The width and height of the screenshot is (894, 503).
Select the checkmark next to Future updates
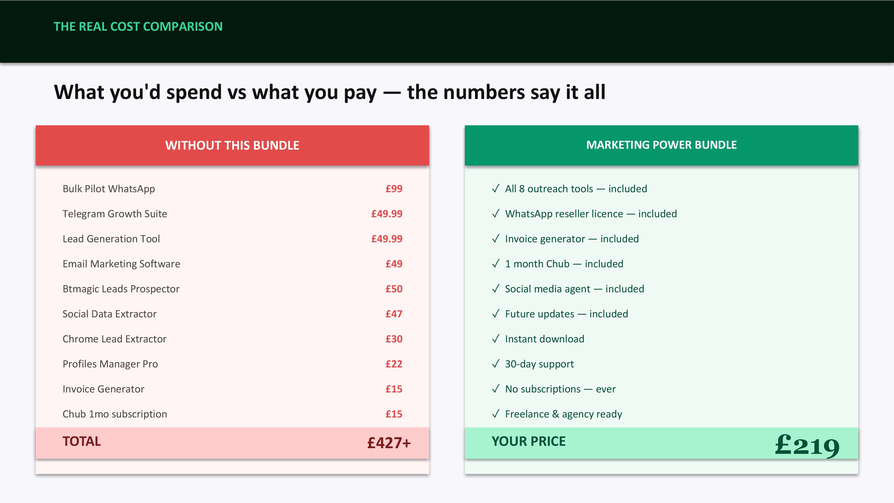click(x=496, y=313)
